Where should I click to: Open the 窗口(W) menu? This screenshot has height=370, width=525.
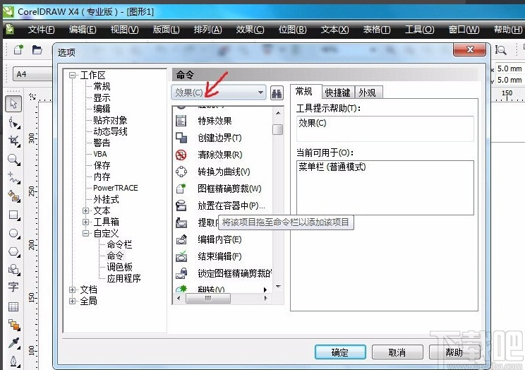pyautogui.click(x=464, y=30)
